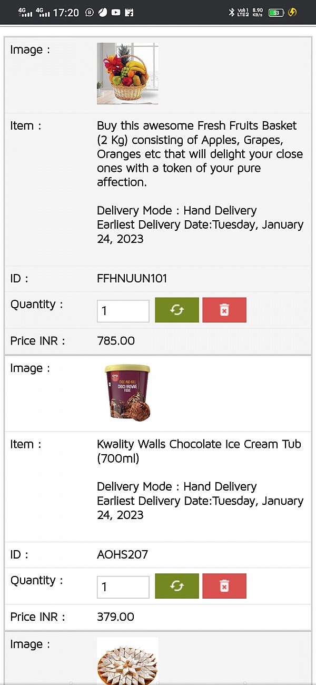Open the chocolate ice cream tub image

[127, 392]
